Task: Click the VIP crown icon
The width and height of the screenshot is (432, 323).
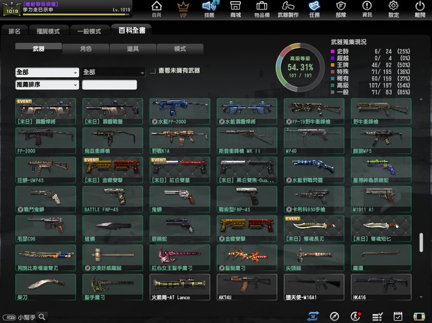Action: (182, 9)
